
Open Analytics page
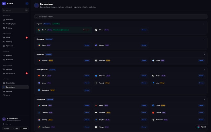click(15, 56)
